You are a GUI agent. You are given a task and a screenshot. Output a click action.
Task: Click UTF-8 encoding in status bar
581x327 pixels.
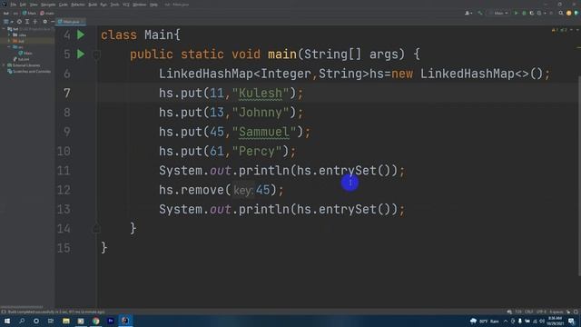541,312
